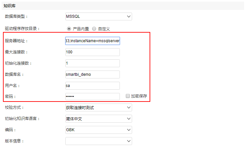The image size is (248, 147).
Task: Select the 产品内置 radio button
Action: click(x=69, y=29)
